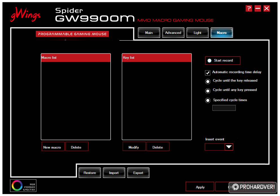
Task: Click inside the Macro list box
Action: point(76,101)
